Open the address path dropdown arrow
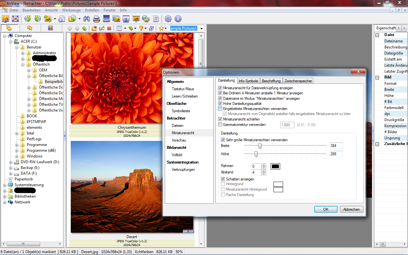 point(201,29)
